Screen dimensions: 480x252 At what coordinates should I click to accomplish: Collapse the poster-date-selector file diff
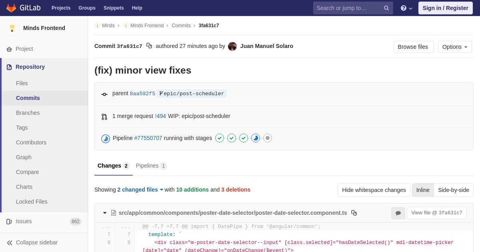(x=105, y=213)
